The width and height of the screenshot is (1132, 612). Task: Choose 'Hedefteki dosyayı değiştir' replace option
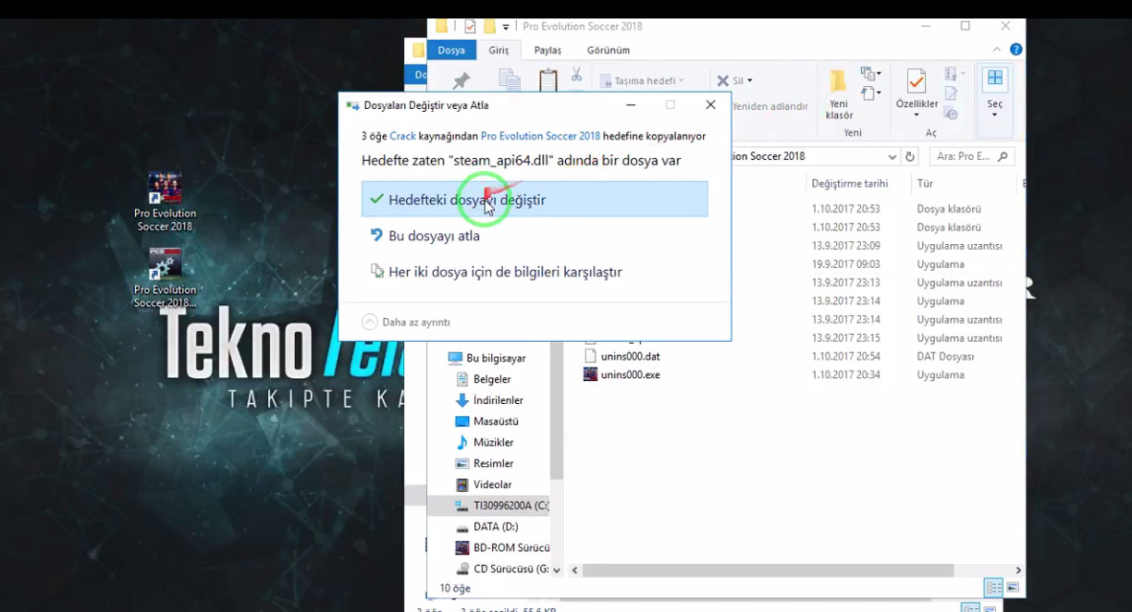[x=535, y=200]
